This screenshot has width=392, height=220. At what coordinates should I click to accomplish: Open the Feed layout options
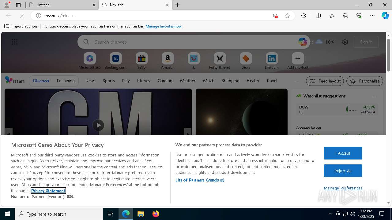[x=325, y=81]
